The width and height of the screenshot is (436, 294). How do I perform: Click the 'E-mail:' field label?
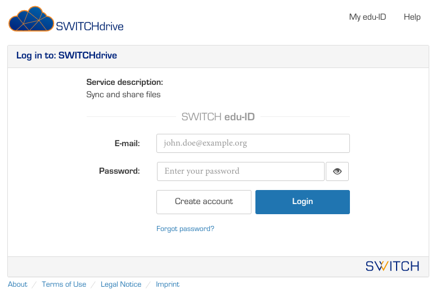coord(127,143)
